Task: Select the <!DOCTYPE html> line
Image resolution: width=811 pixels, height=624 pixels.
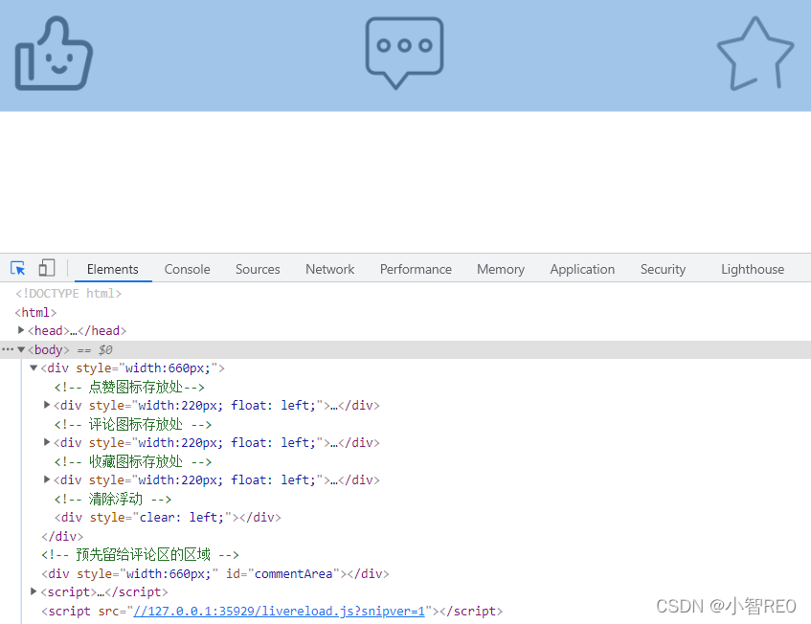Action: (x=68, y=294)
